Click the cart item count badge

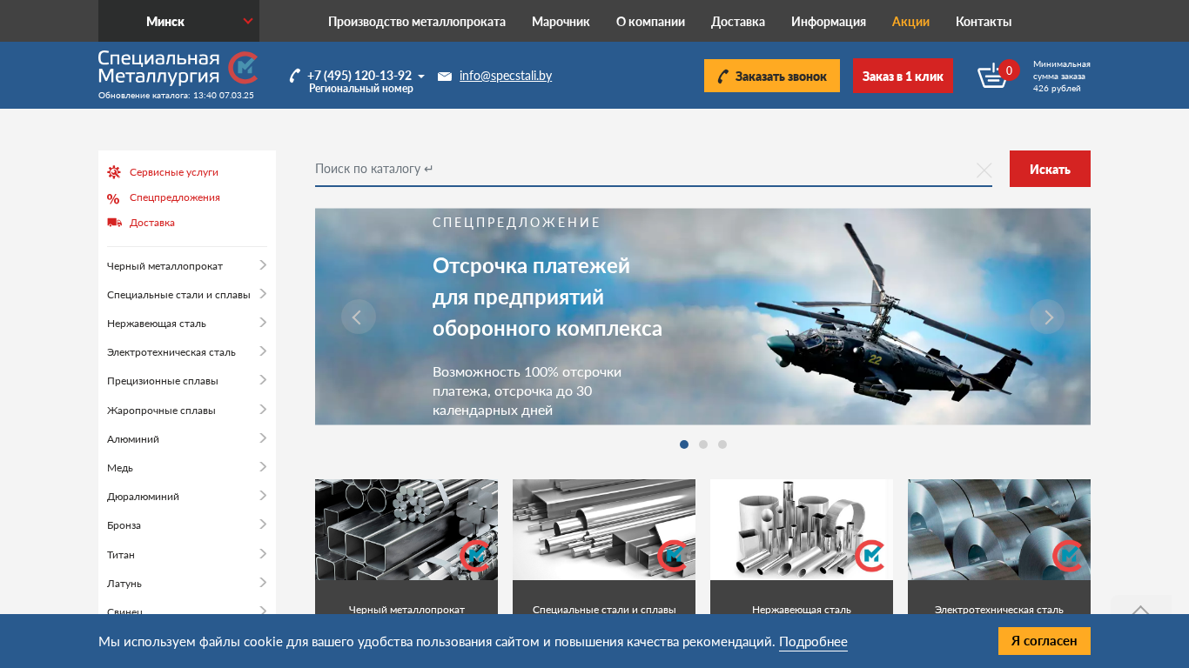(x=1009, y=70)
